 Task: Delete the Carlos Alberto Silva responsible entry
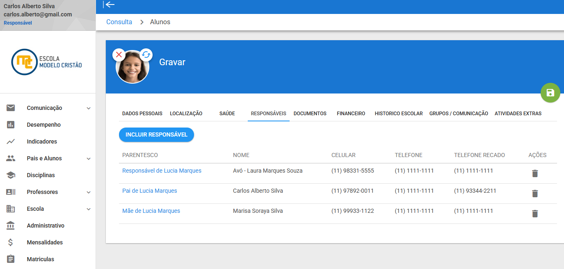[x=535, y=193]
